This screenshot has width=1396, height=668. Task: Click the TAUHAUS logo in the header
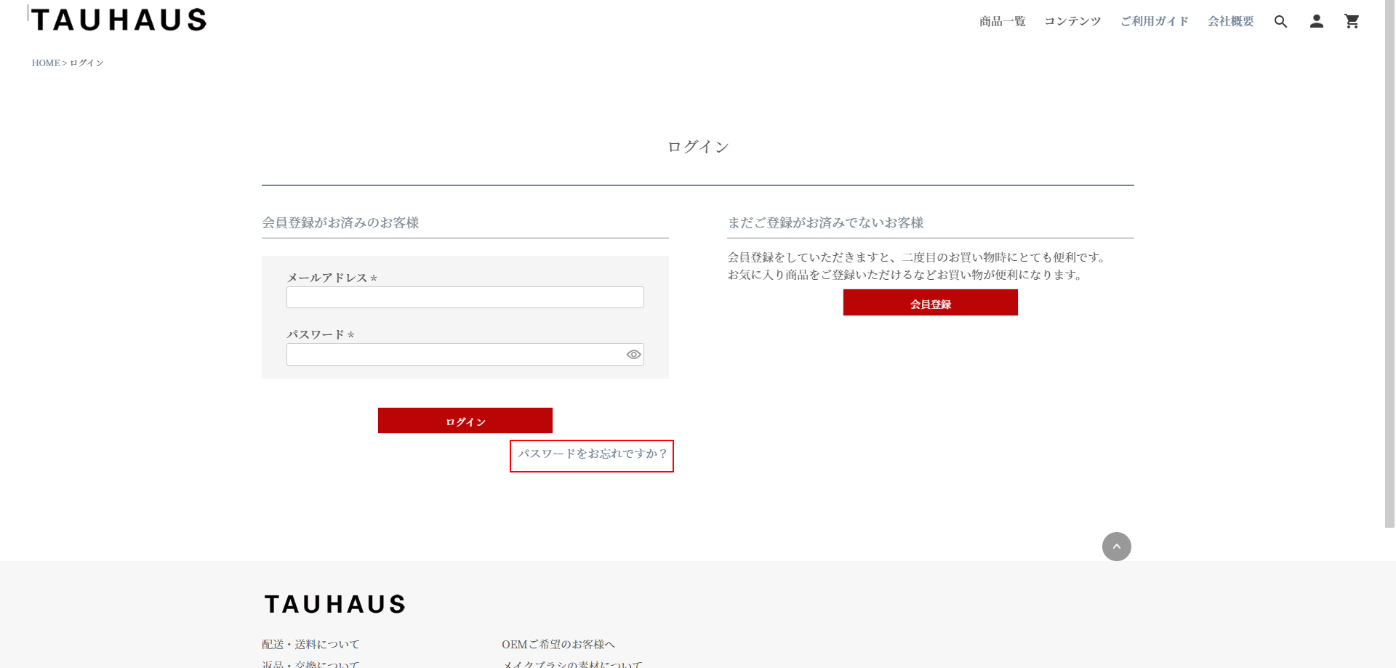pyautogui.click(x=119, y=20)
